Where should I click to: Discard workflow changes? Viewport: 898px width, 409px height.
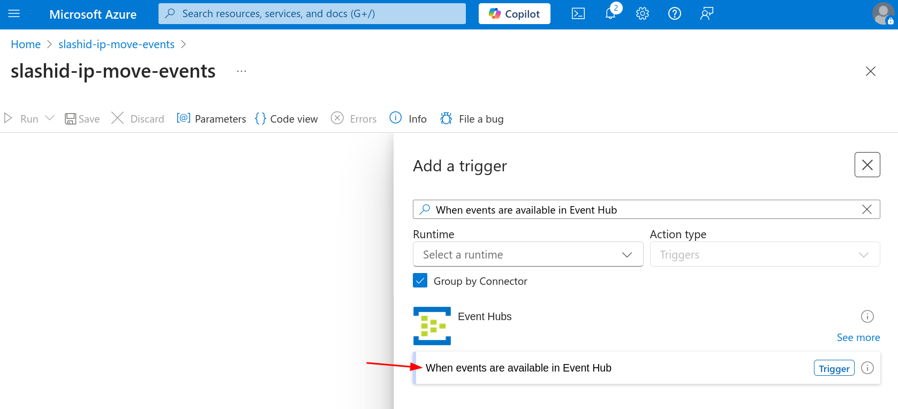click(x=138, y=119)
